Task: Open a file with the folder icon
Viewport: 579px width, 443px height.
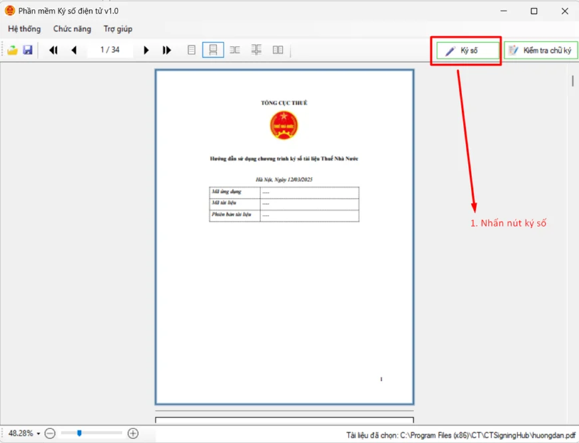Action: pyautogui.click(x=13, y=50)
